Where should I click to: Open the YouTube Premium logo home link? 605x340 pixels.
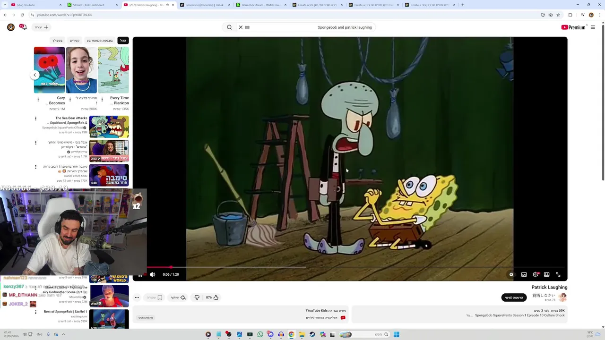coord(573,27)
